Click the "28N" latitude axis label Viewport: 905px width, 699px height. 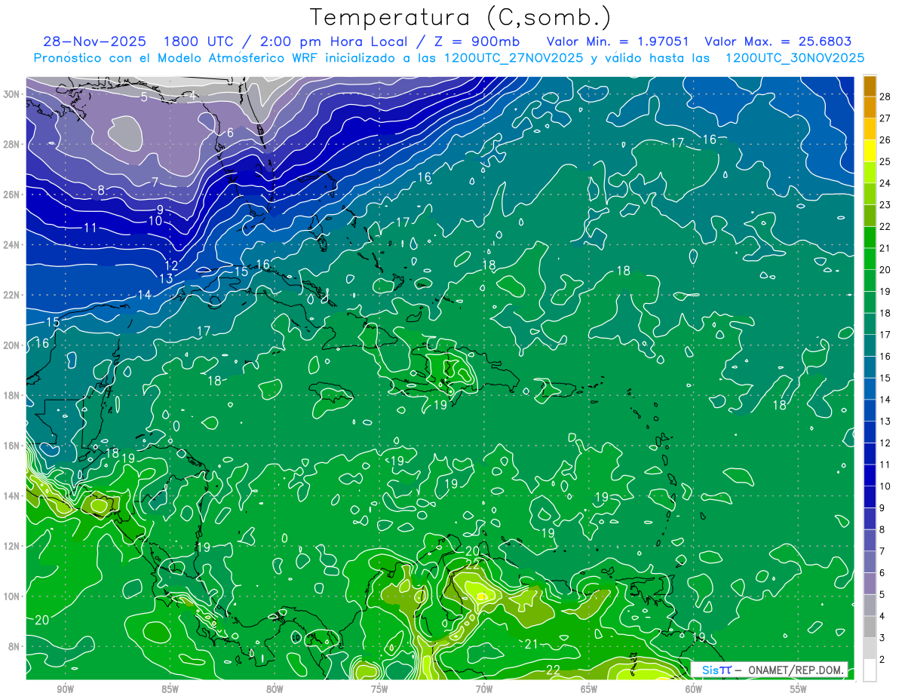coord(12,144)
